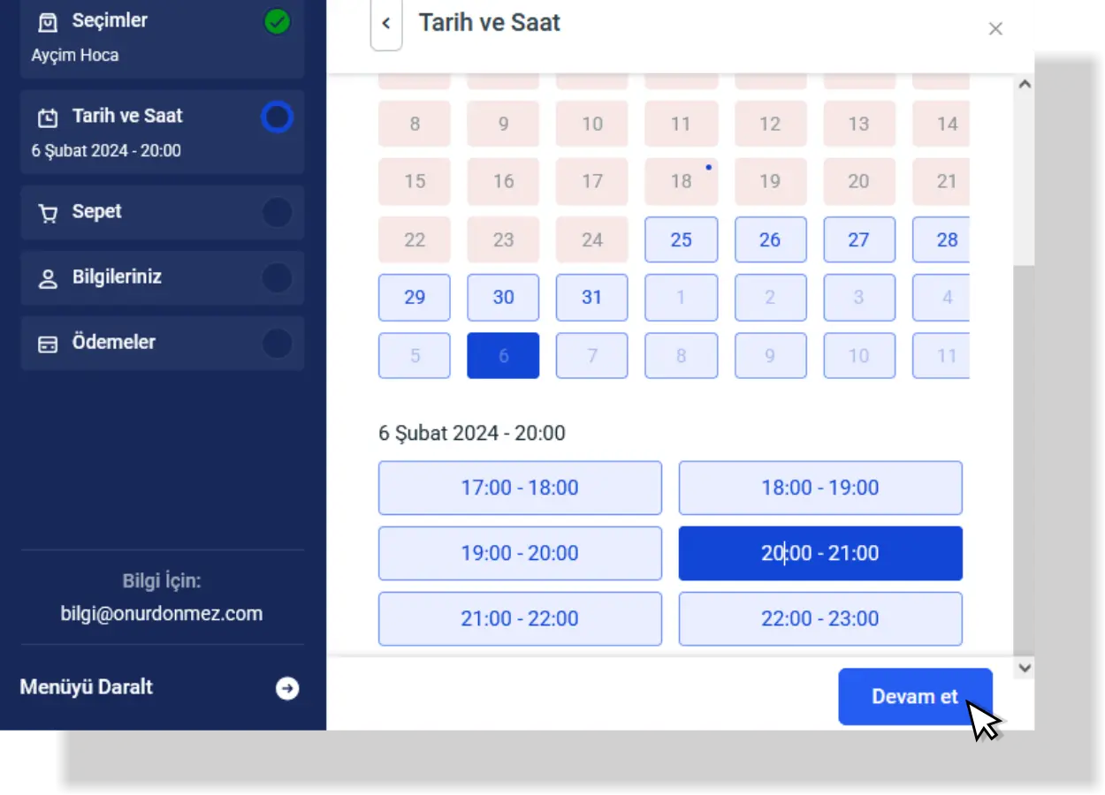The width and height of the screenshot is (1105, 795).
Task: Click the Sepet cart icon
Action: [48, 213]
